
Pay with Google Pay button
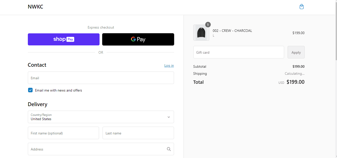pos(138,39)
